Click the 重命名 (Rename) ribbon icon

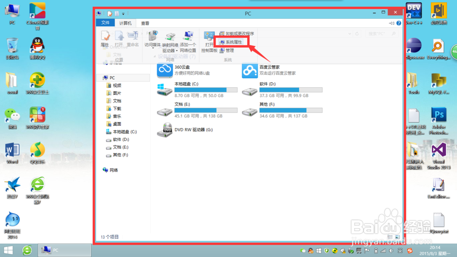[133, 39]
